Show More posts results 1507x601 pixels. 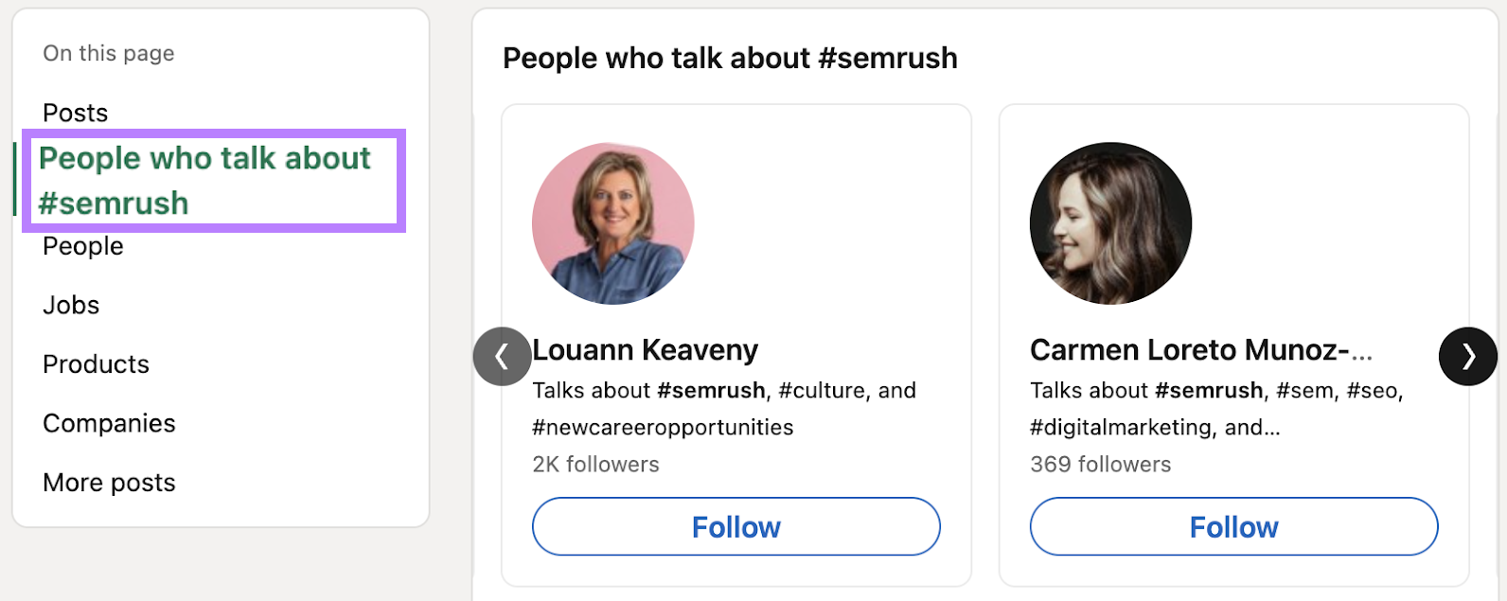108,483
